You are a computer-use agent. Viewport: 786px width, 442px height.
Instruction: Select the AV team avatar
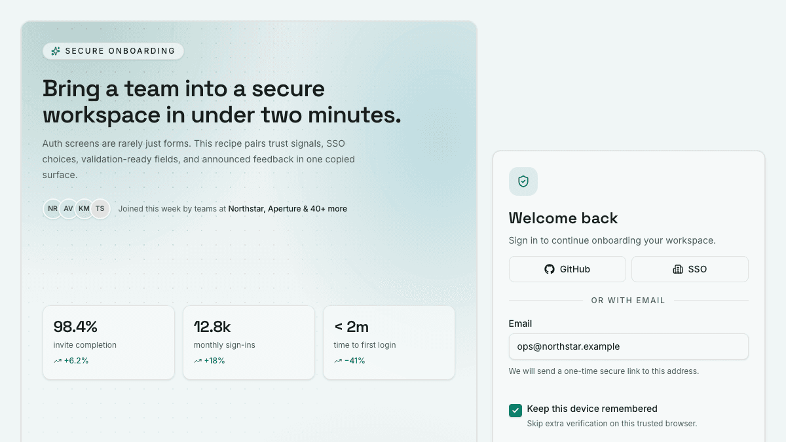(x=68, y=209)
